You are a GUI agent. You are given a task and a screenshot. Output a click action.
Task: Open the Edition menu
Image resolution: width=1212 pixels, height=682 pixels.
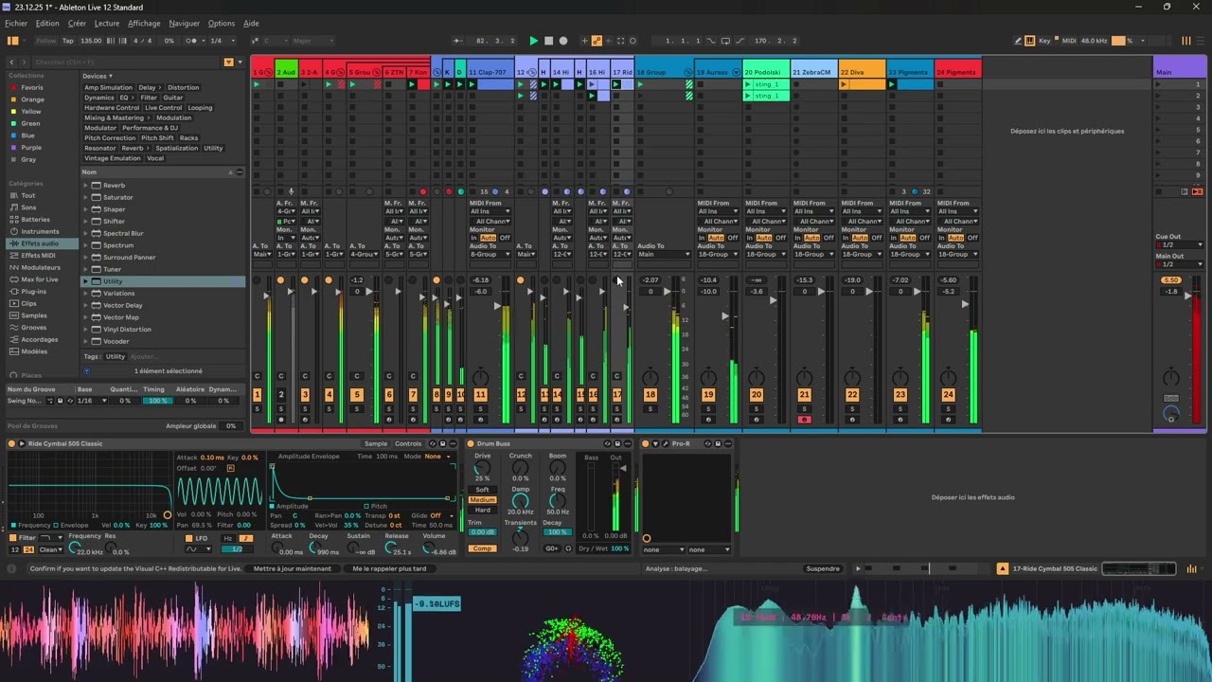coord(47,24)
